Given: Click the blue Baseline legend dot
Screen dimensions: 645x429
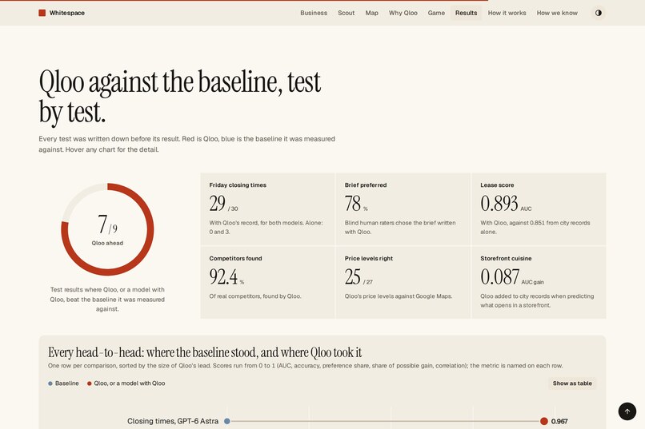Looking at the screenshot, I should tap(50, 383).
